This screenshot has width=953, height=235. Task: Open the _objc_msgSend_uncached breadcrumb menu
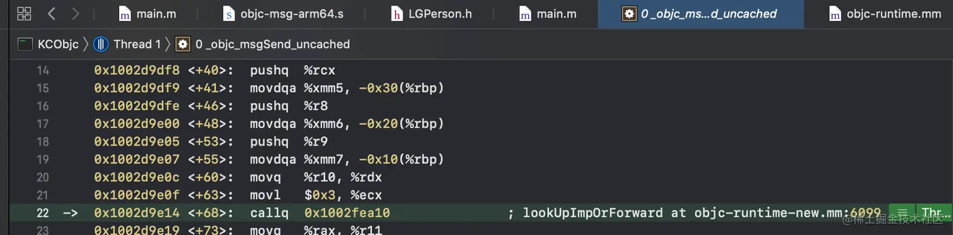(272, 44)
